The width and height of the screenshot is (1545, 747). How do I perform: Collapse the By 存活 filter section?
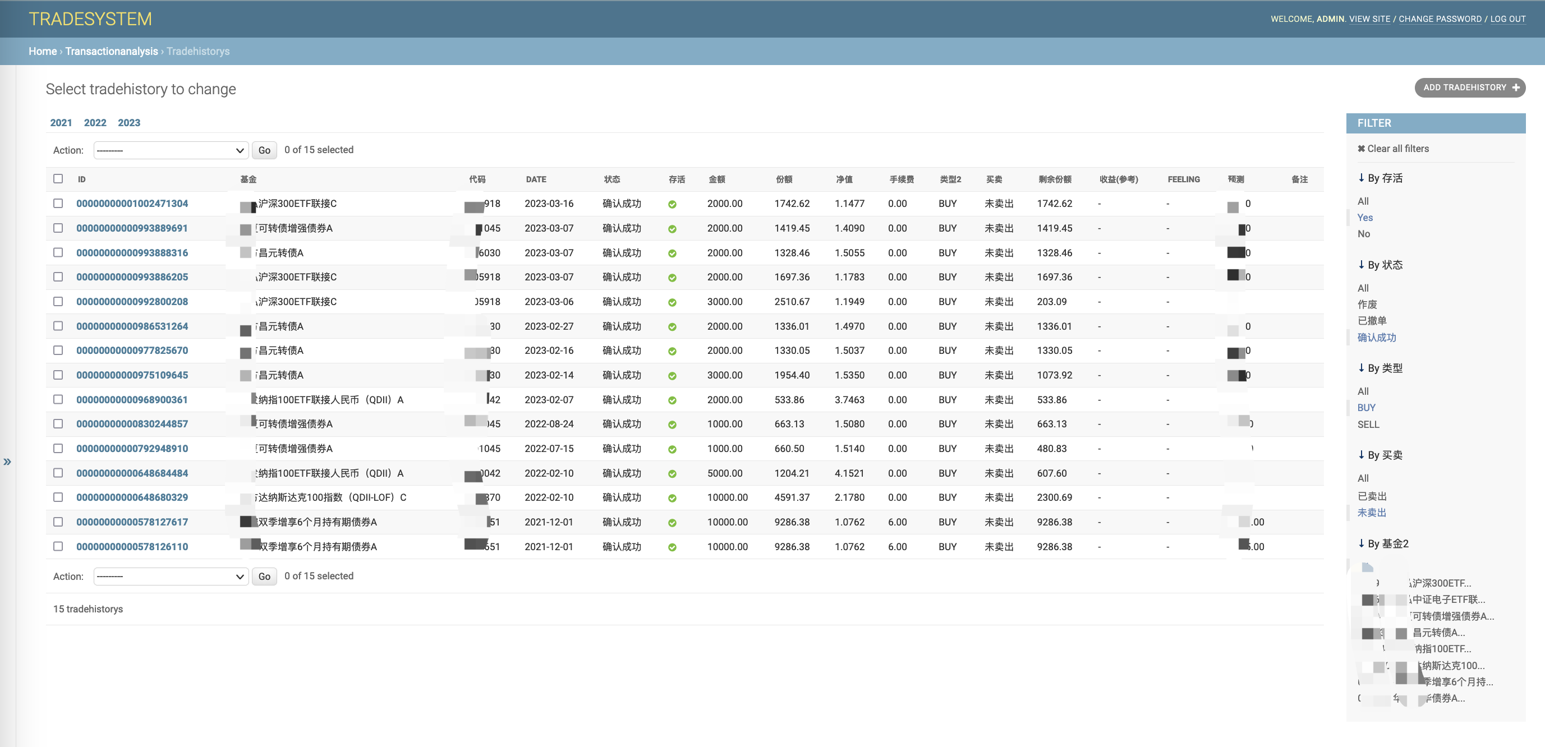pyautogui.click(x=1380, y=178)
